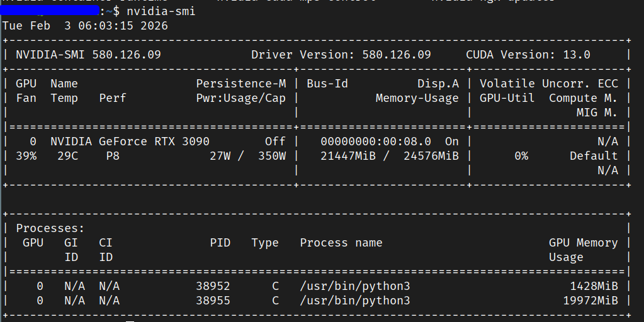
Task: Click the Persistence-M column header
Action: pos(240,84)
